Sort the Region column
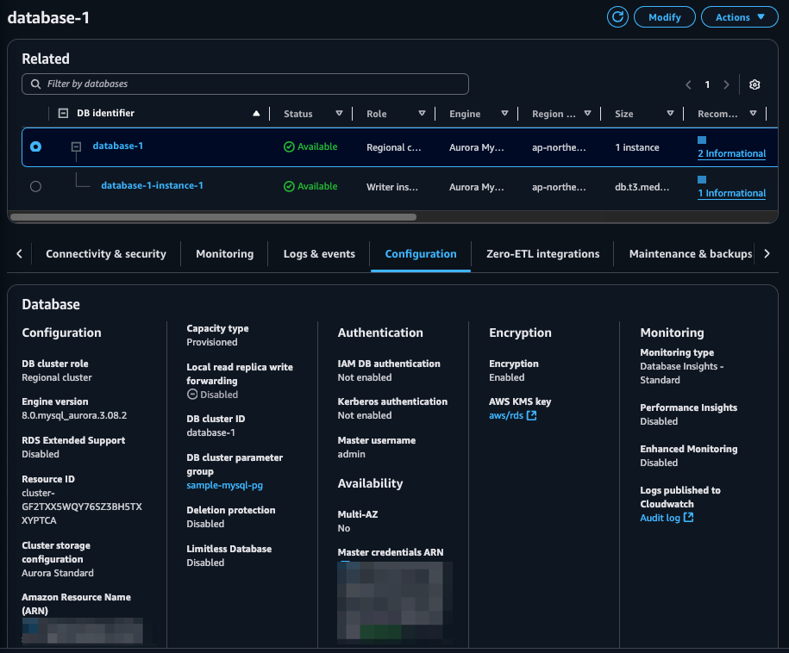This screenshot has height=653, width=789. pyautogui.click(x=587, y=114)
